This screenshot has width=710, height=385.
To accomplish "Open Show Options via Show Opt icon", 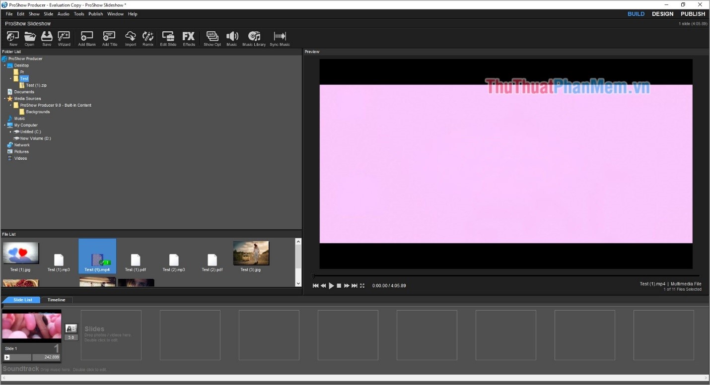I will (x=212, y=38).
